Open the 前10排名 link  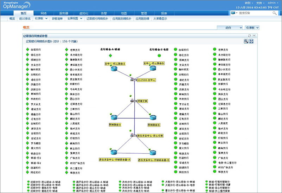pos(25,18)
